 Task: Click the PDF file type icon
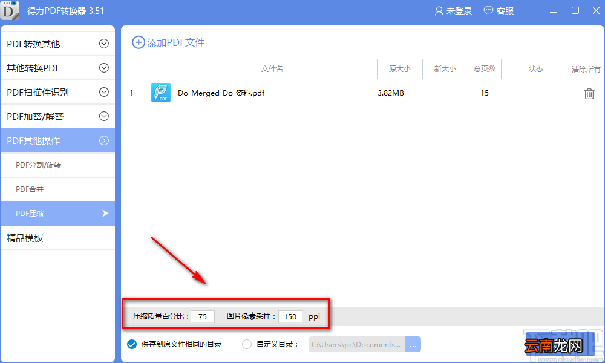pos(161,93)
